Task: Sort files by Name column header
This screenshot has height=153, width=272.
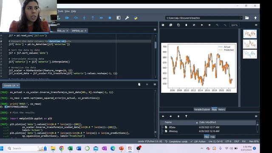Action: pyautogui.click(x=179, y=122)
